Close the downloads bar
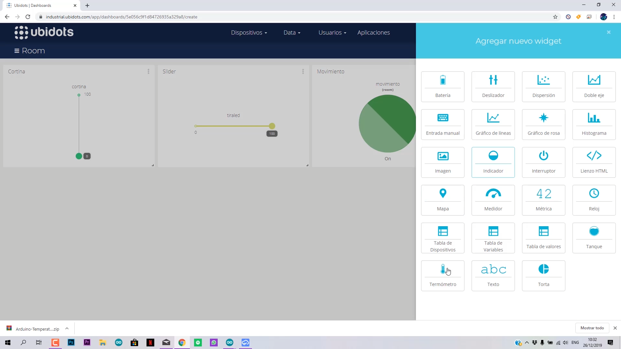The width and height of the screenshot is (621, 349). coord(615,328)
